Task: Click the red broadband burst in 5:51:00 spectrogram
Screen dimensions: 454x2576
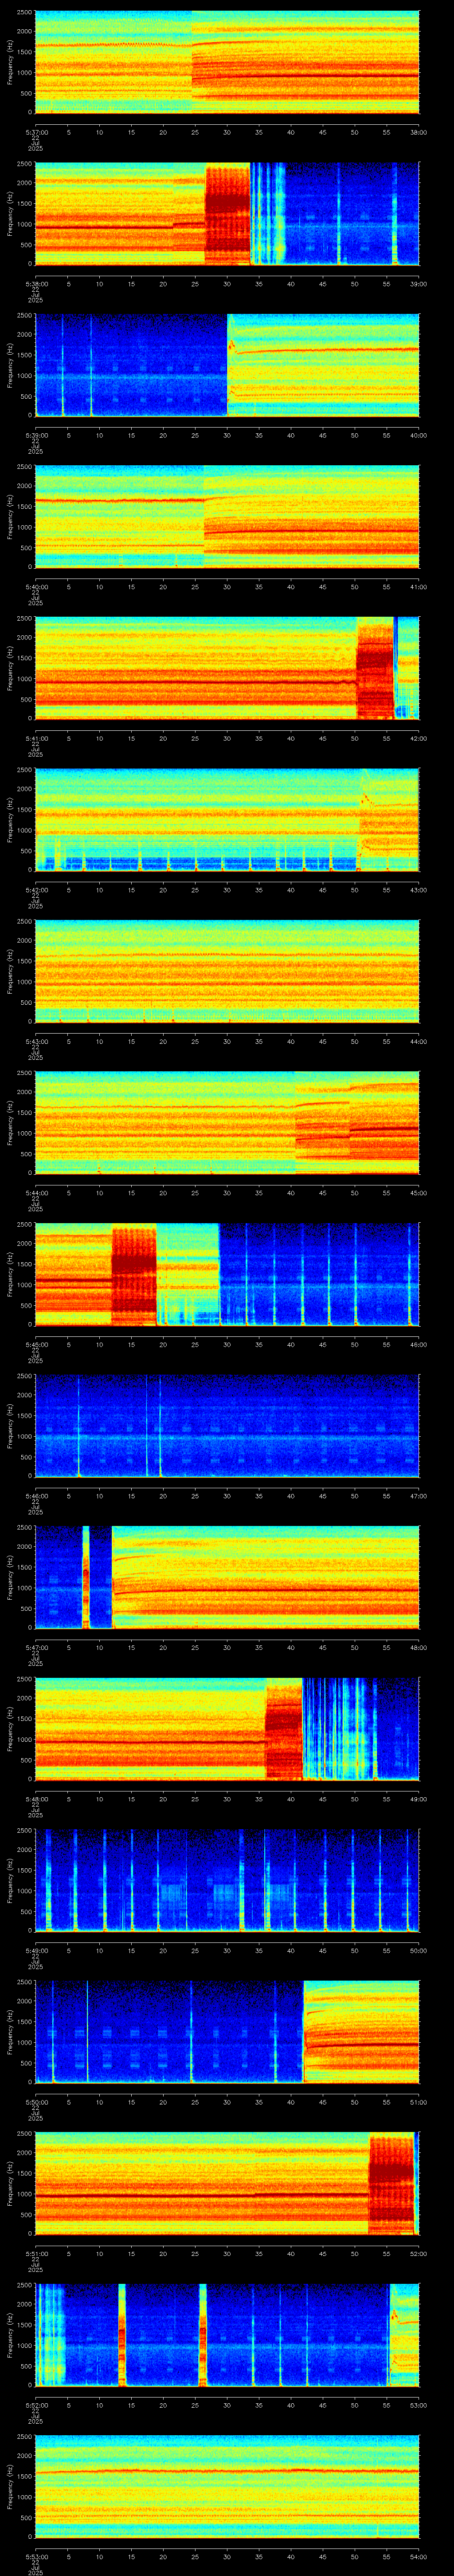Action: coord(391,2184)
